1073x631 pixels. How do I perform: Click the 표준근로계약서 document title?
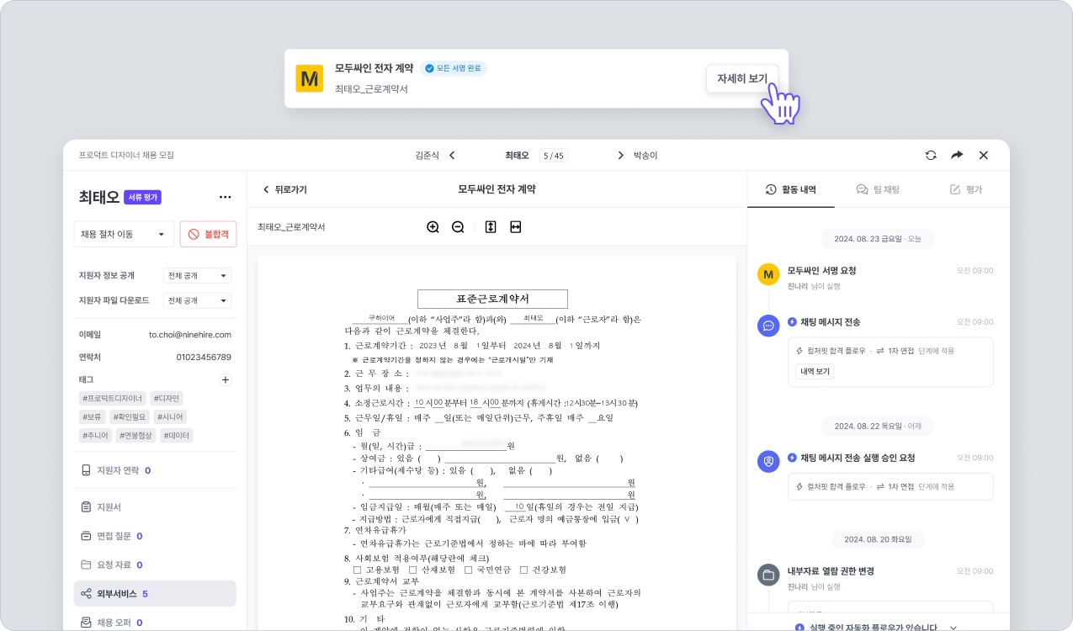[492, 299]
